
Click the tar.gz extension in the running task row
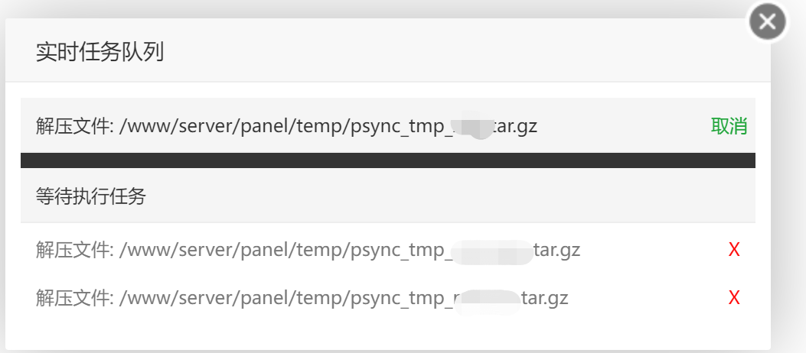coord(515,126)
